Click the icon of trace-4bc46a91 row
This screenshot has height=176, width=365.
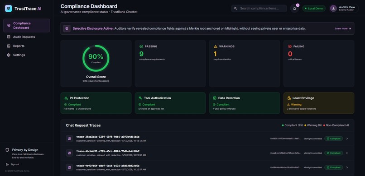click(69, 153)
